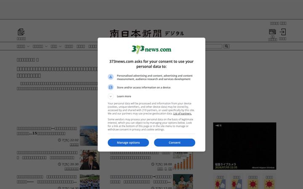
Task: Click the login arrow-into-door icon
Action: click(282, 32)
